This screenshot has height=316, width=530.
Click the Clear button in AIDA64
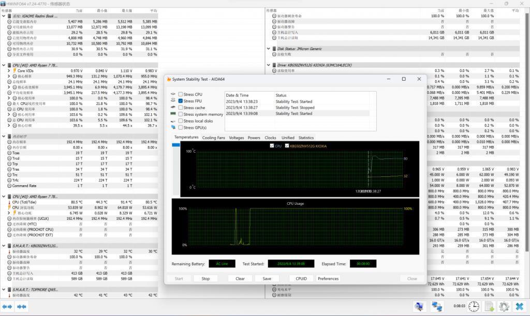240,279
